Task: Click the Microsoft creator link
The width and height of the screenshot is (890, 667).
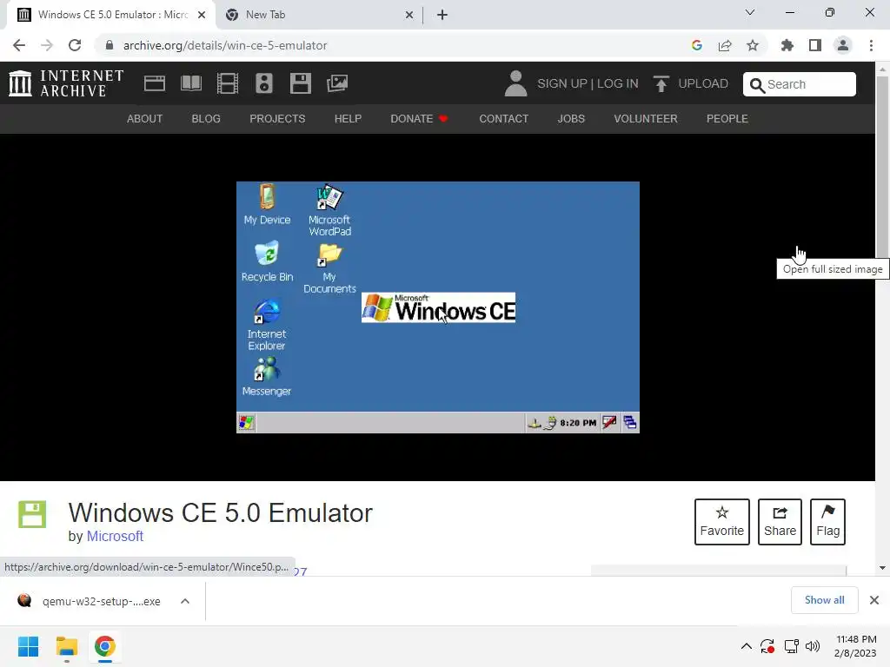Action: pos(115,536)
